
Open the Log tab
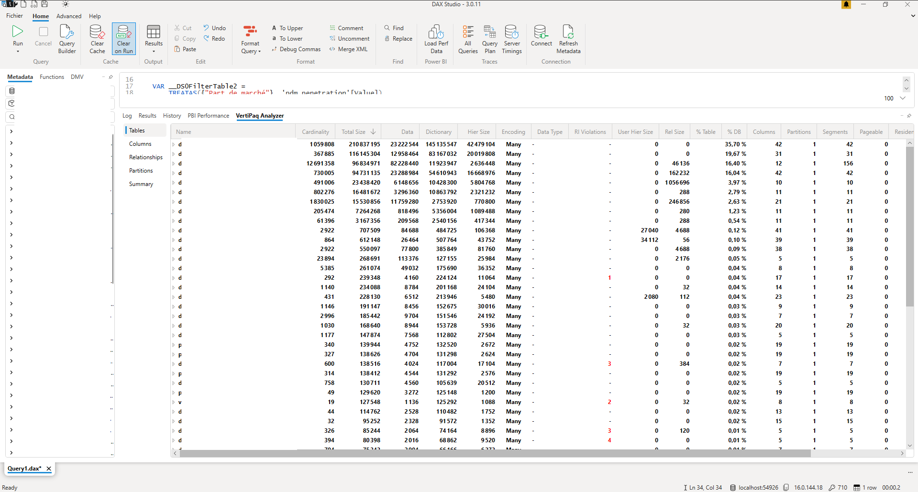point(127,116)
